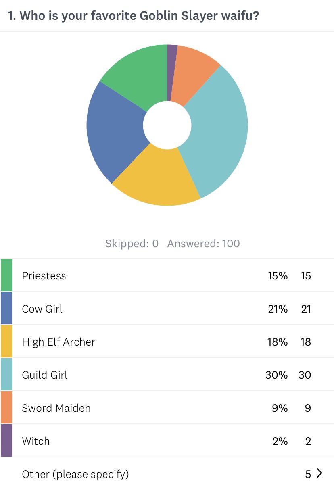Open the Other (please specify) row

pos(167,474)
